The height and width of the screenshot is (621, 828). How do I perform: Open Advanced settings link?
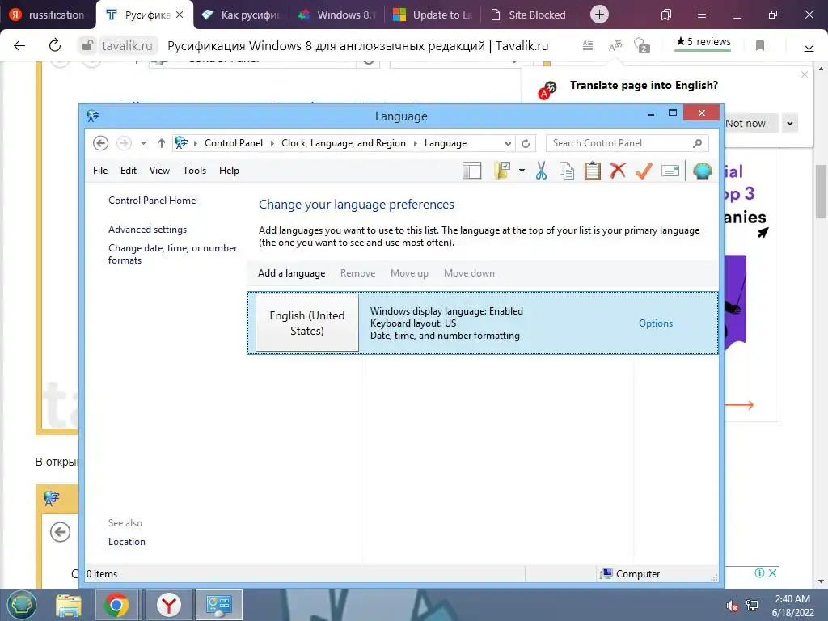click(x=147, y=230)
